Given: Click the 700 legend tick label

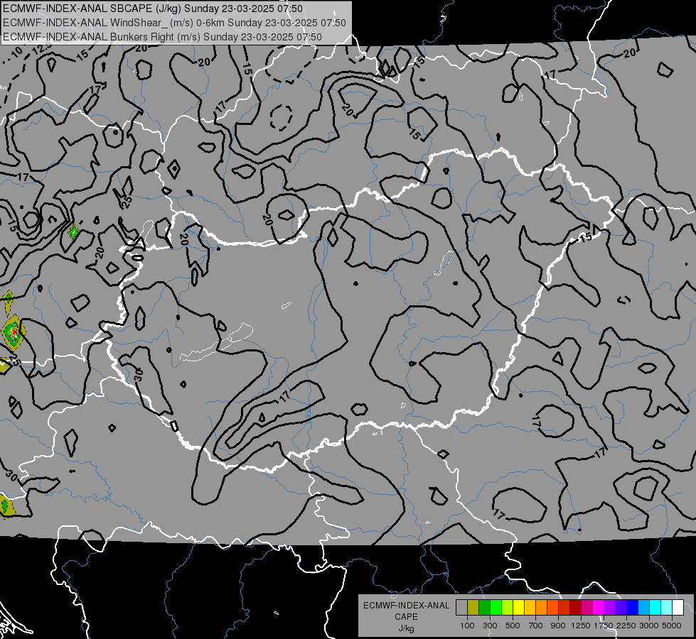Looking at the screenshot, I should (536, 626).
